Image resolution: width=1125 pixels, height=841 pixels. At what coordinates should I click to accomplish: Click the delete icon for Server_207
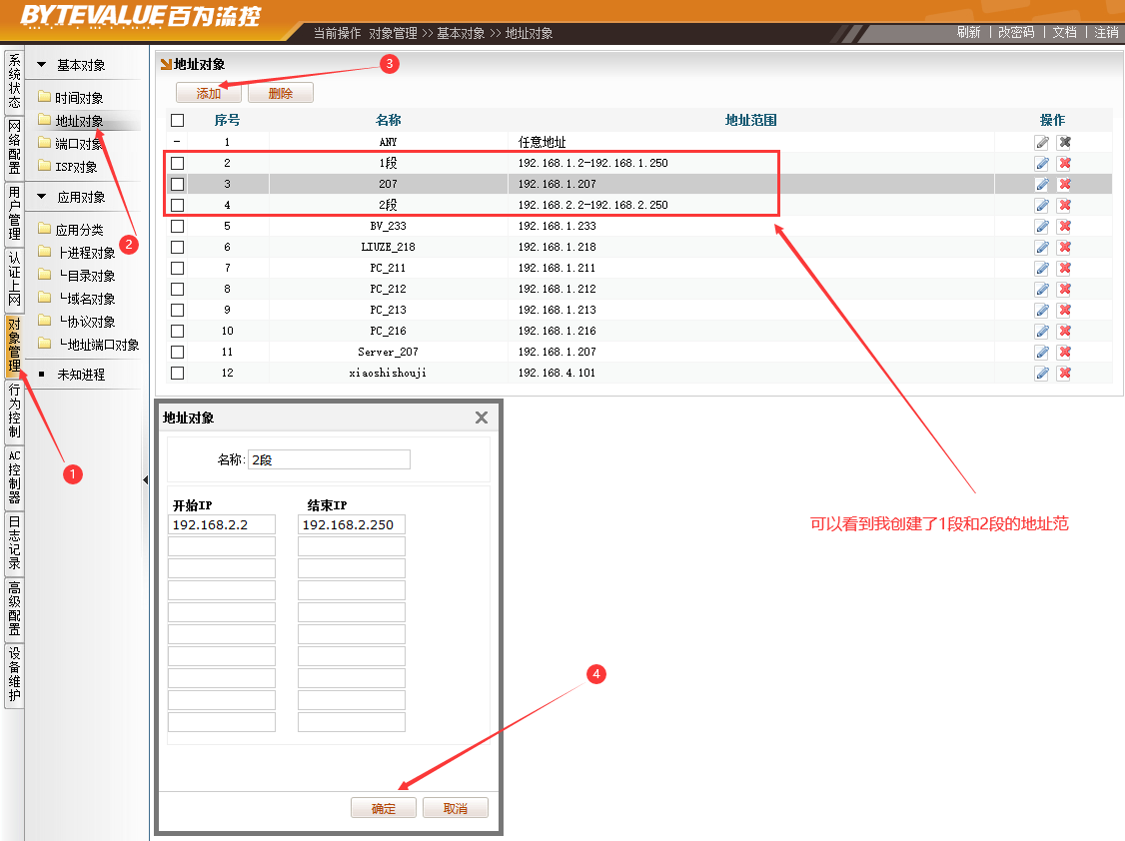coord(1064,352)
